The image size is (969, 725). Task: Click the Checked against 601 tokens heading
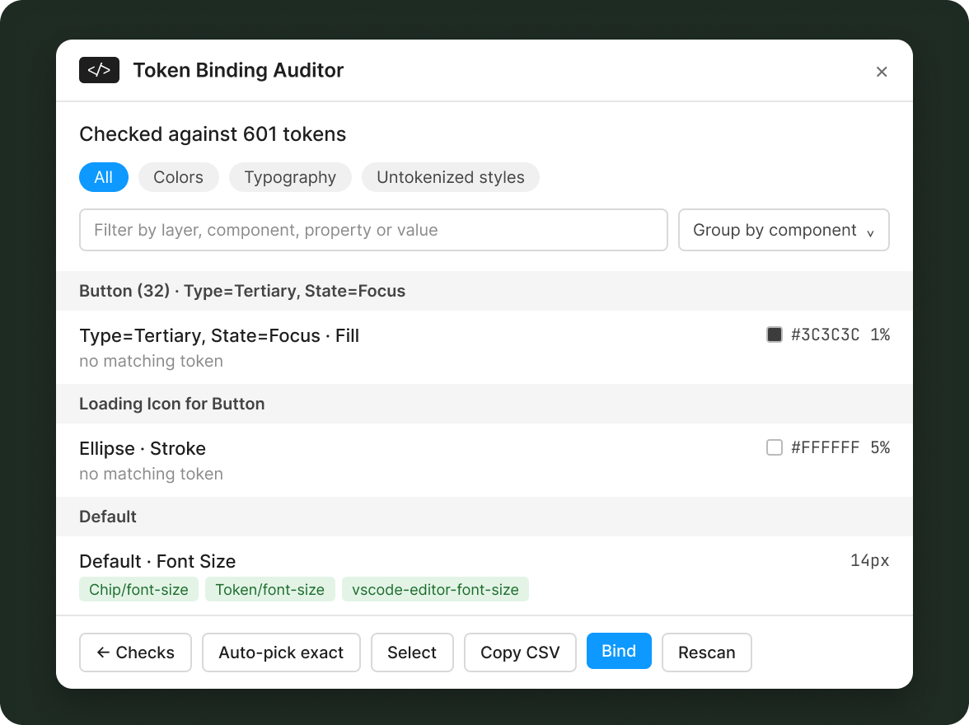[x=213, y=134]
